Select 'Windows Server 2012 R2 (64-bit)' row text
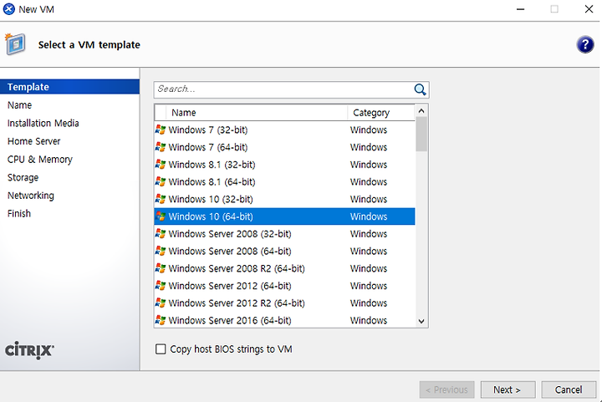 (237, 303)
